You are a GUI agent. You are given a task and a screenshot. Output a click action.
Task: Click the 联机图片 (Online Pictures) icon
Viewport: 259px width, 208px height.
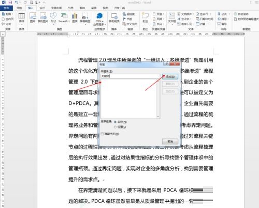[43, 18]
